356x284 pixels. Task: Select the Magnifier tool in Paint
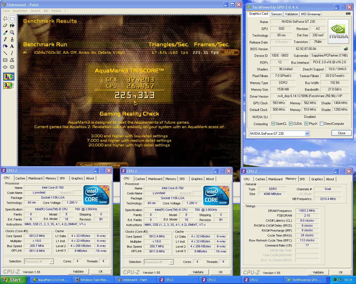(x=12, y=32)
